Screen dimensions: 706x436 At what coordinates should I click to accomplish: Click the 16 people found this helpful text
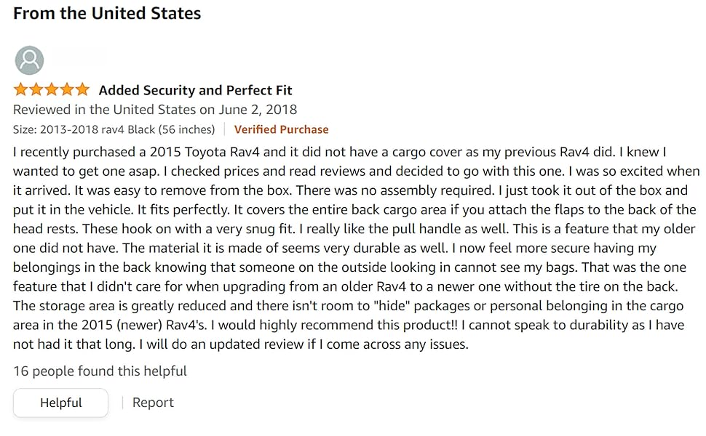100,371
